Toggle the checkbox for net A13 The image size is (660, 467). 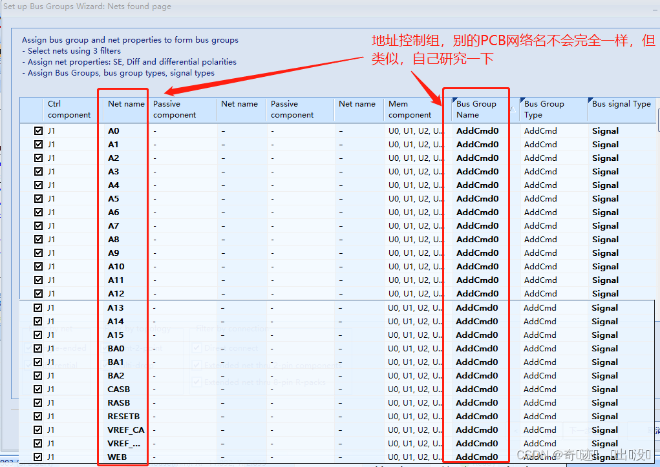[38, 308]
